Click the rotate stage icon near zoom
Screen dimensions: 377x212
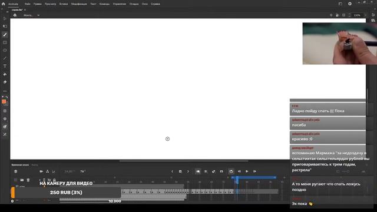coord(338,15)
